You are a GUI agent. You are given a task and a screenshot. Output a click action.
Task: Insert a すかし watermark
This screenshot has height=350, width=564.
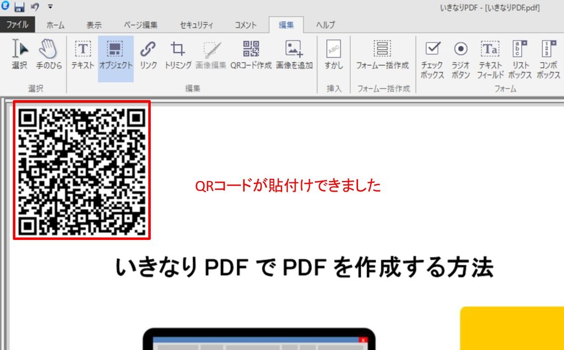(x=334, y=55)
